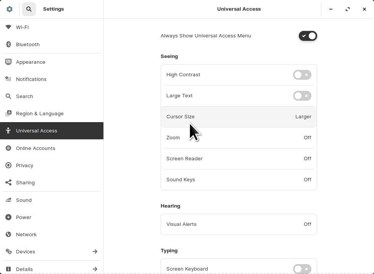Enable the High Contrast switch

(302, 75)
